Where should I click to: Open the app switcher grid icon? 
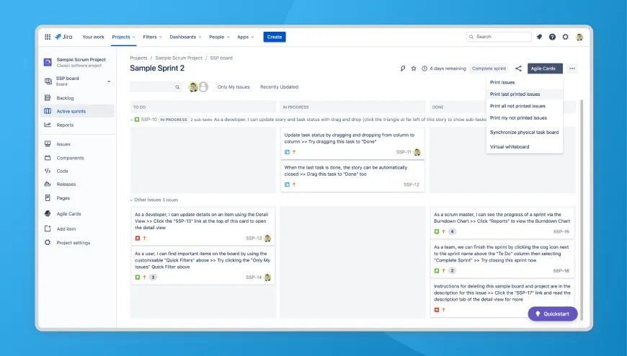[x=48, y=37]
